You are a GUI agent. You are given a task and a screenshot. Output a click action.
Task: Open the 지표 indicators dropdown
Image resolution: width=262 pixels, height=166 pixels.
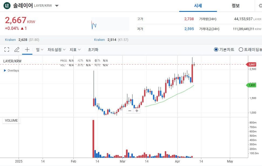(75, 50)
